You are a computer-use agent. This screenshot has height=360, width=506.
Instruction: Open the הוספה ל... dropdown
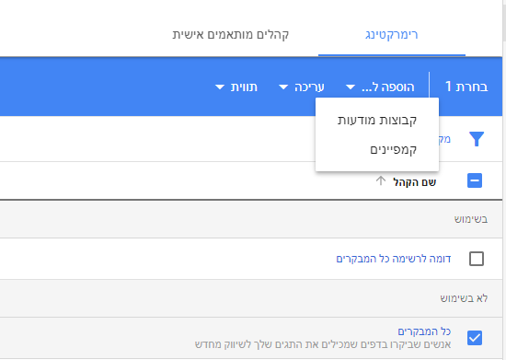tap(383, 87)
